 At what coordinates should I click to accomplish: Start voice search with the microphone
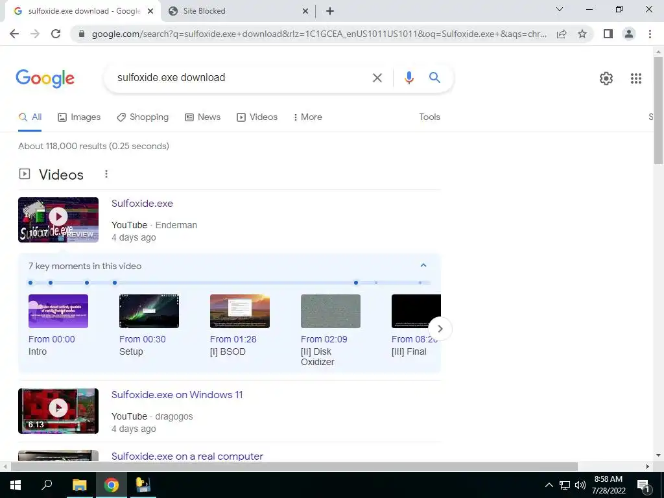pyautogui.click(x=409, y=78)
